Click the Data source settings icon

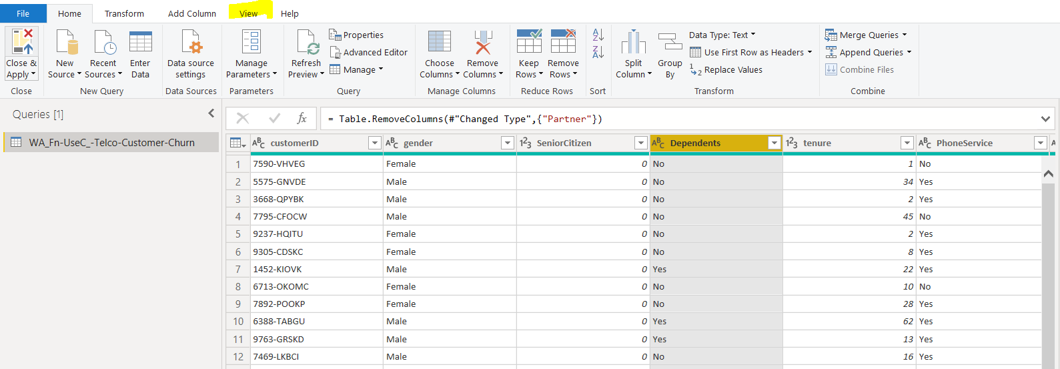(x=191, y=42)
